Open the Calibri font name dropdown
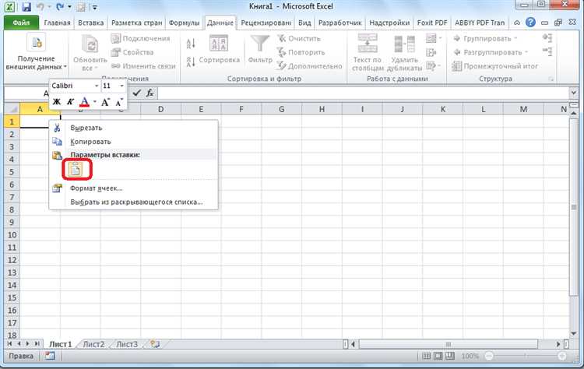Screen dimensions: 584x369 [97, 86]
